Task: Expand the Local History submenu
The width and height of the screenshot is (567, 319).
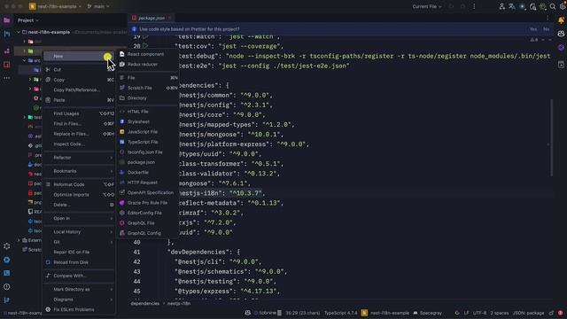Action: (x=79, y=232)
